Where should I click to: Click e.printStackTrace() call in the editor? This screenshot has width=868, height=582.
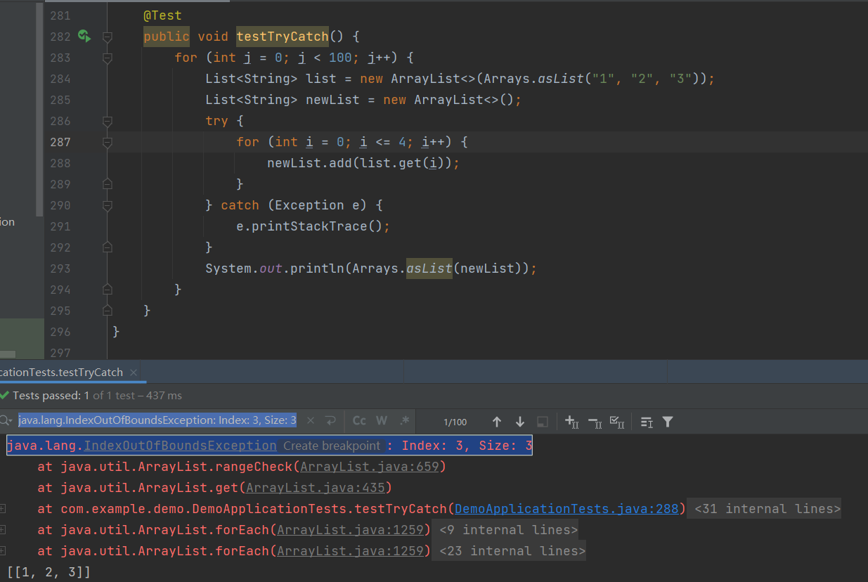point(313,226)
